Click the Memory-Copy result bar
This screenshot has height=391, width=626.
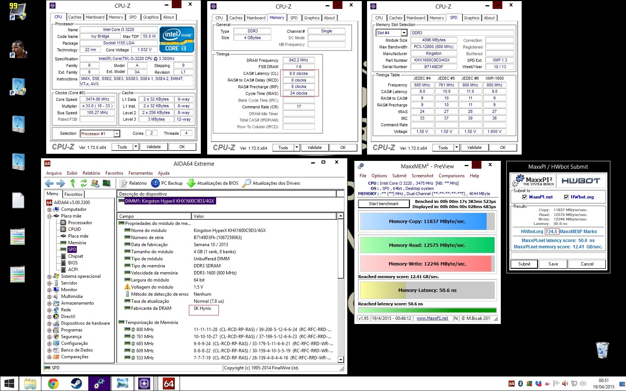pos(427,222)
